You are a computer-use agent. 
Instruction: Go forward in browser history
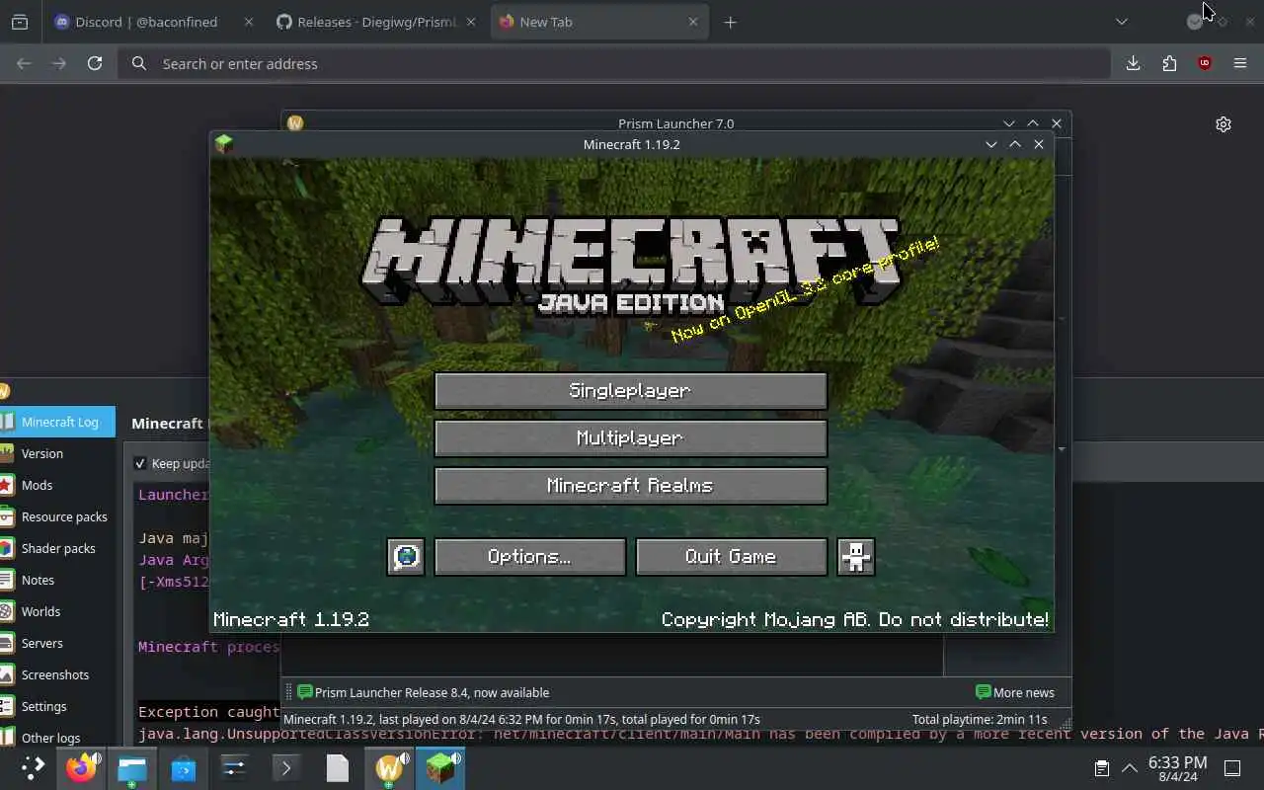click(x=59, y=63)
